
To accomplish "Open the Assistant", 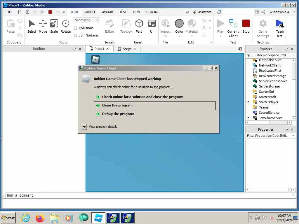I will [x=202, y=12].
